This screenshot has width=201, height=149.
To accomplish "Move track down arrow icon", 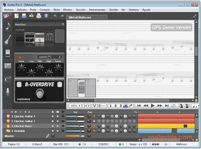I will click(x=29, y=112).
